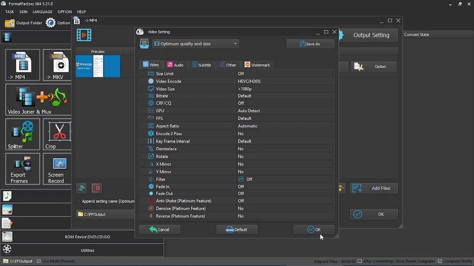Click Add Files in MP4 window

pyautogui.click(x=374, y=188)
